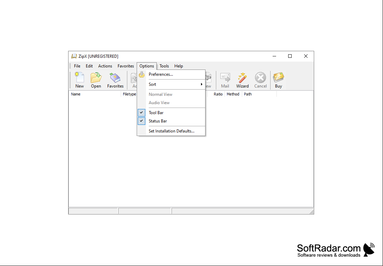Sort by the Method column header

(x=233, y=94)
